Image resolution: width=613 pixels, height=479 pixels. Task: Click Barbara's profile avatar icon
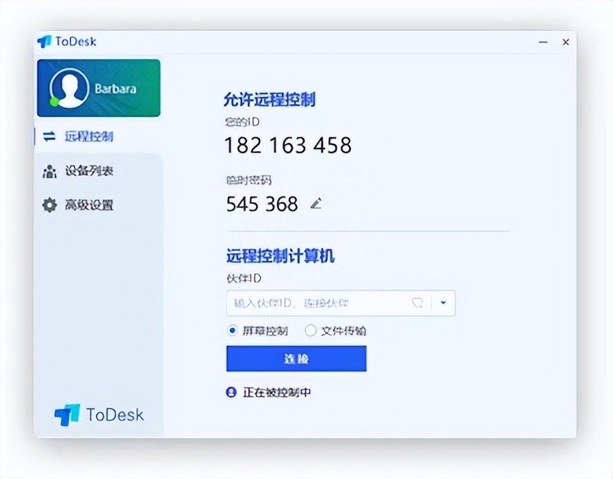69,88
